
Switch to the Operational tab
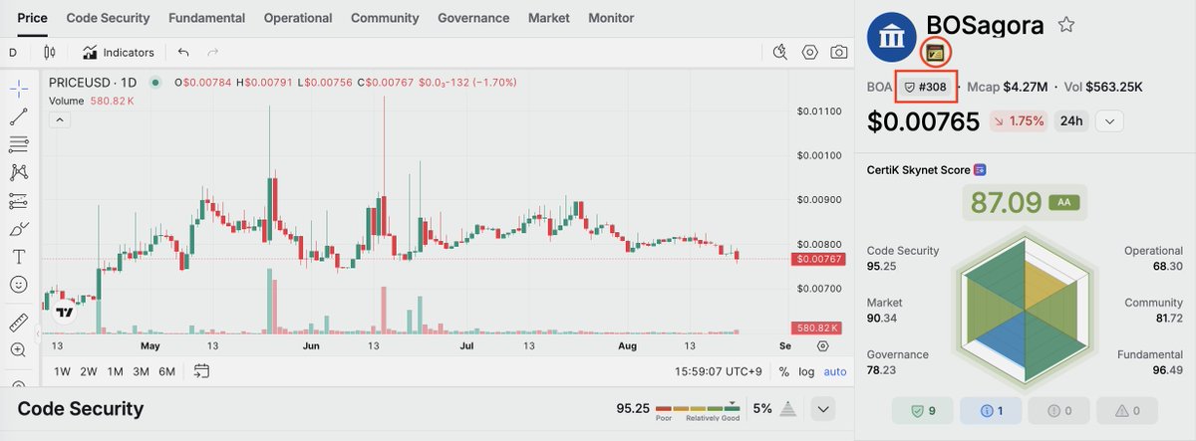(298, 18)
